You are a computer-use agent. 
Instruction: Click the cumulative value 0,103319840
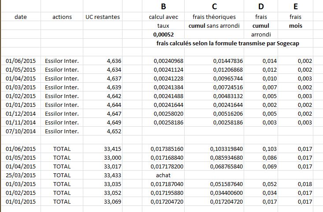click(226, 149)
